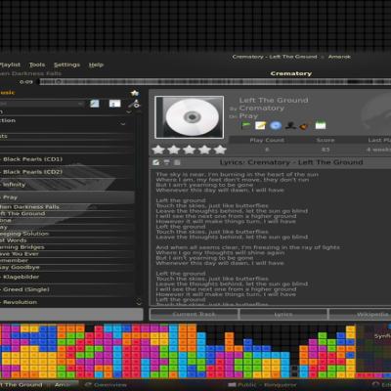This screenshot has height=391, width=391.
Task: Switch to the Current Track applet button
Action: [194, 314]
